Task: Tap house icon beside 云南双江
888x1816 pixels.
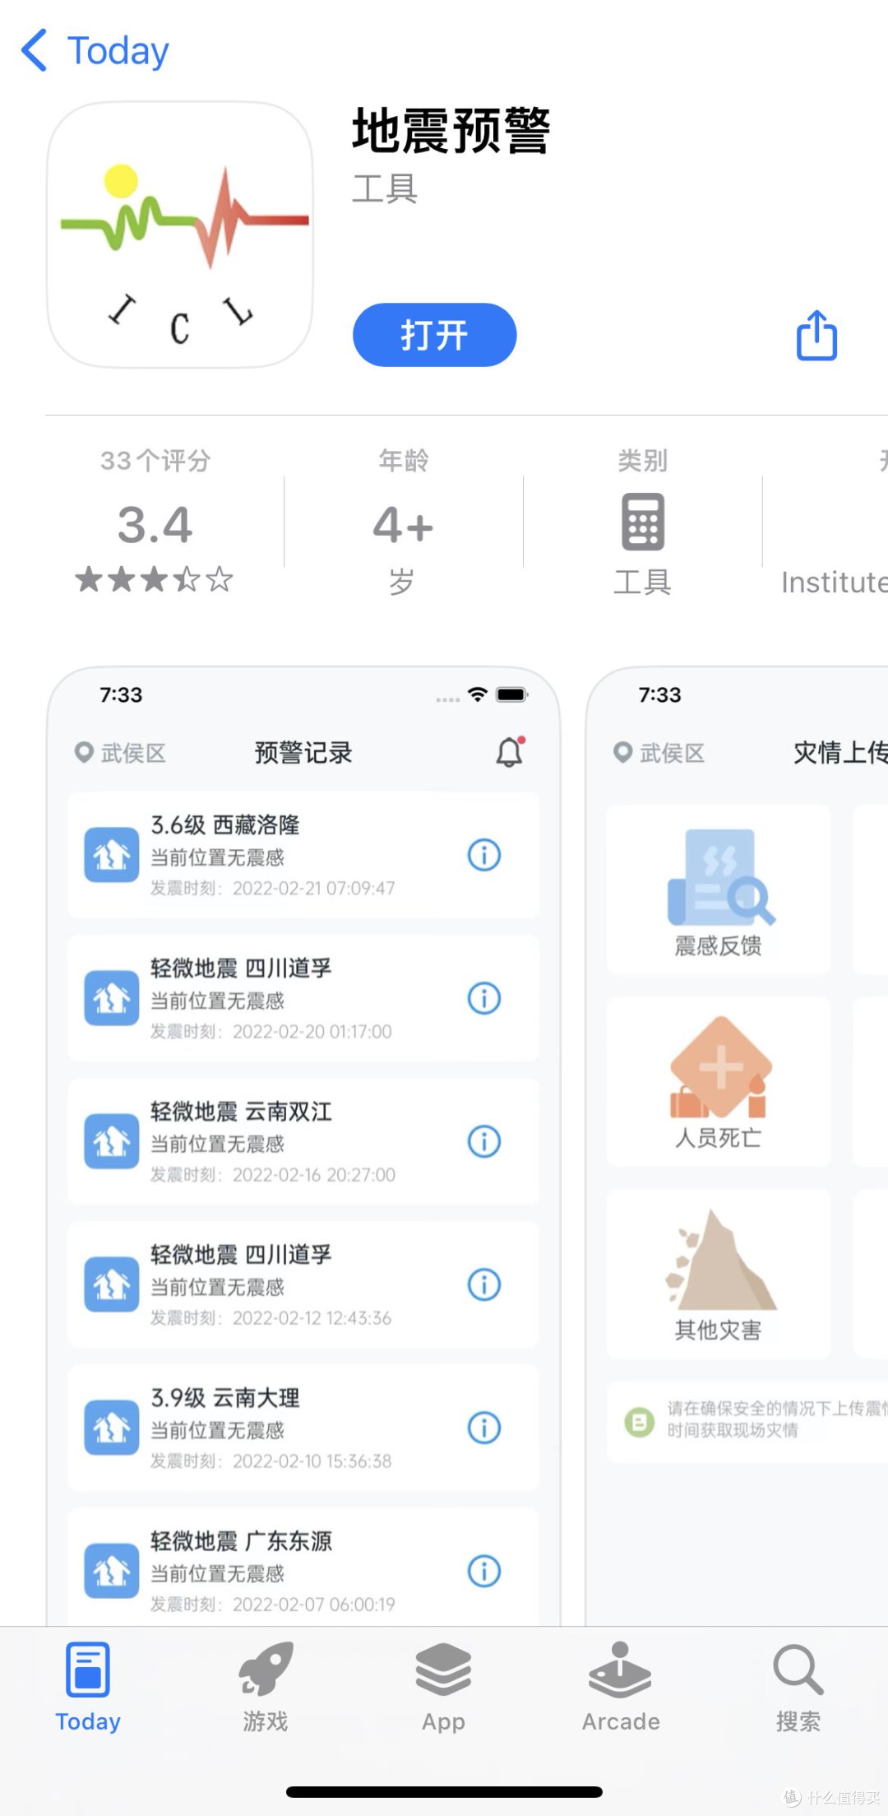Action: [x=112, y=1141]
